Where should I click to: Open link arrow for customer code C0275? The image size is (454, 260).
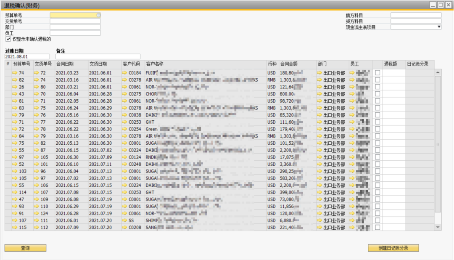(124, 94)
